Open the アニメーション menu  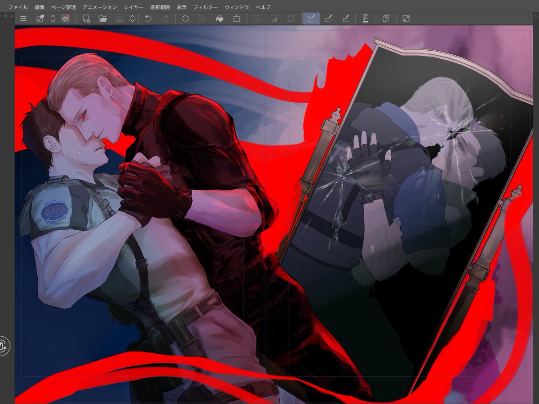[x=100, y=7]
